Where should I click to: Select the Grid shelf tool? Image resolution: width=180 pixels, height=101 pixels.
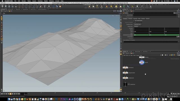tap(16, 7)
